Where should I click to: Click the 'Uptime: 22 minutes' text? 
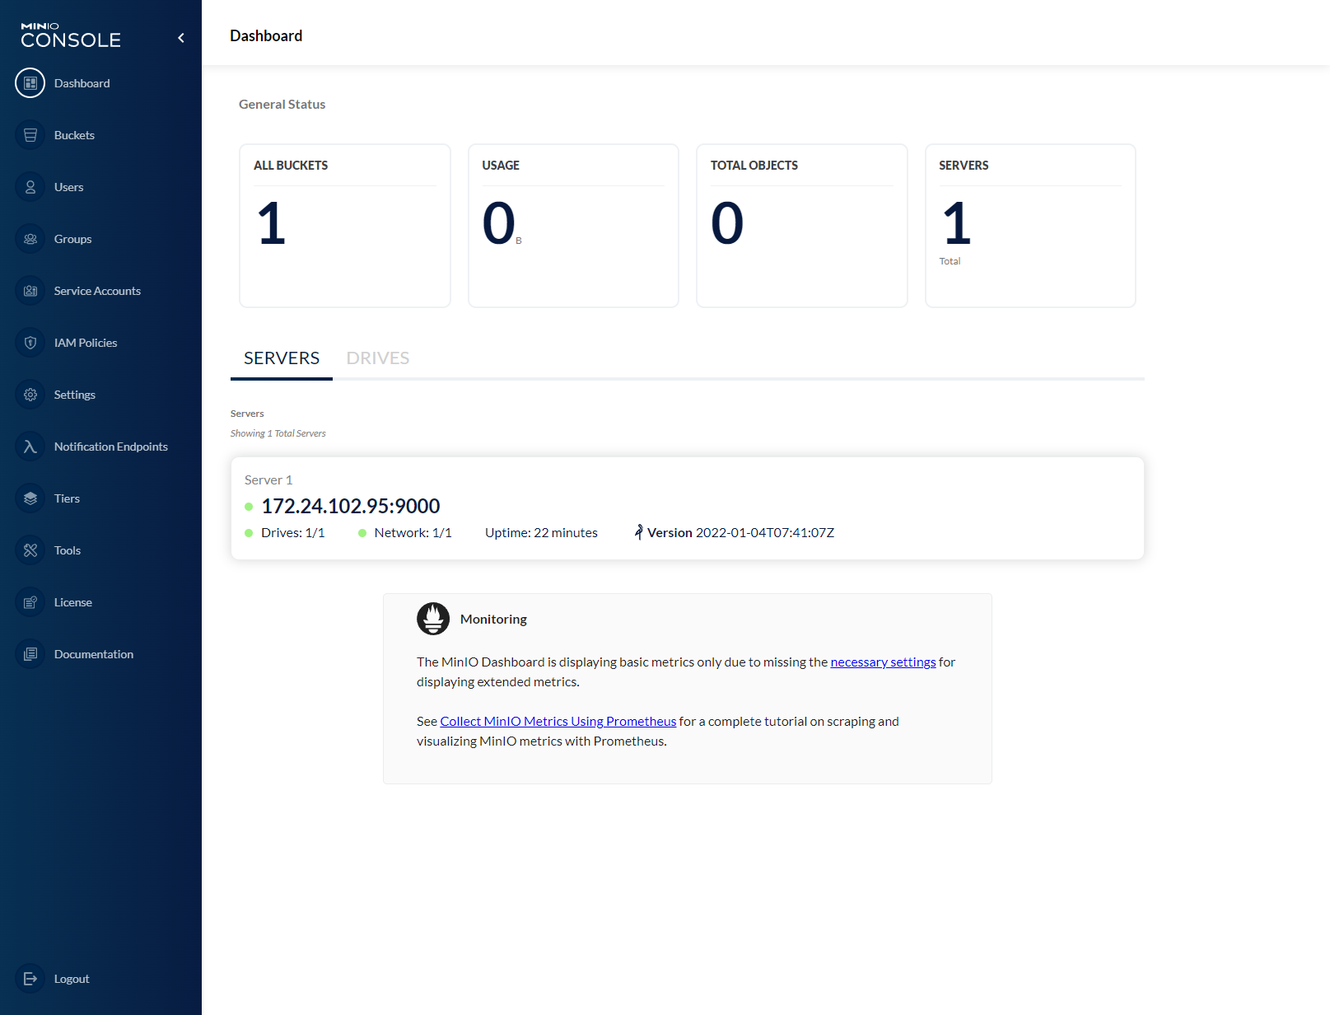541,533
